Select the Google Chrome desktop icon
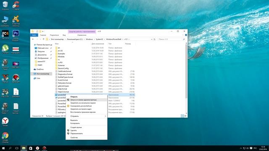 (x=5, y=138)
